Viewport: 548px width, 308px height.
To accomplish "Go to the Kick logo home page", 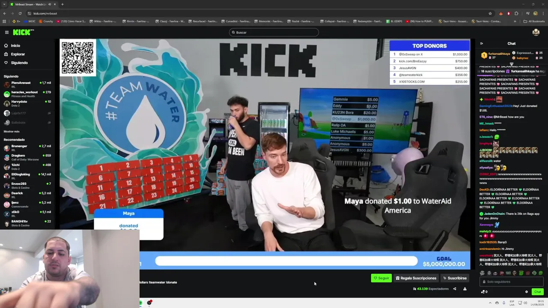I will [x=23, y=32].
